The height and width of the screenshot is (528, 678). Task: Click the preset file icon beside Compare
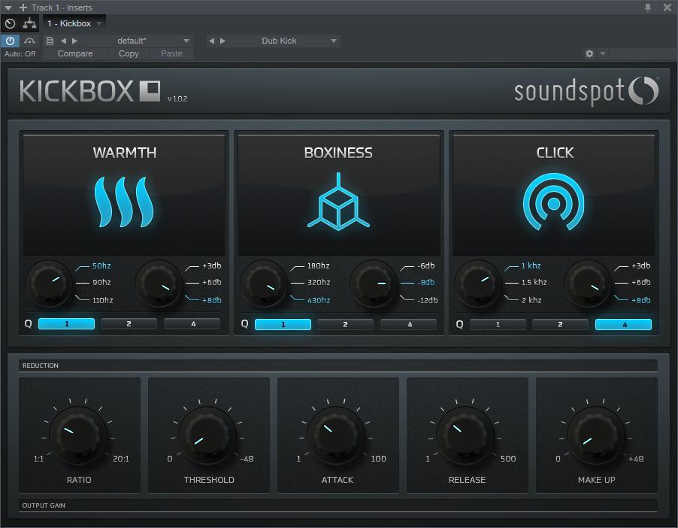(x=50, y=41)
